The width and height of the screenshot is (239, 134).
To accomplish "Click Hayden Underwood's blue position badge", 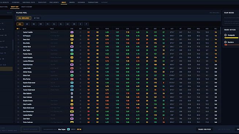I will click(x=72, y=83).
